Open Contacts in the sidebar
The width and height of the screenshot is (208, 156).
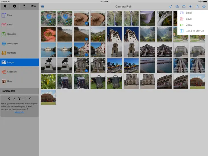coord(20,53)
